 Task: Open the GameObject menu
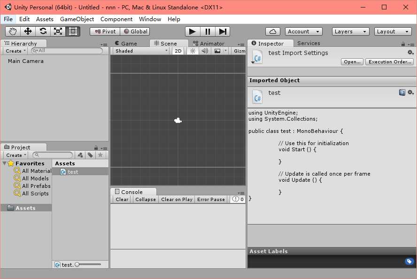coord(77,19)
